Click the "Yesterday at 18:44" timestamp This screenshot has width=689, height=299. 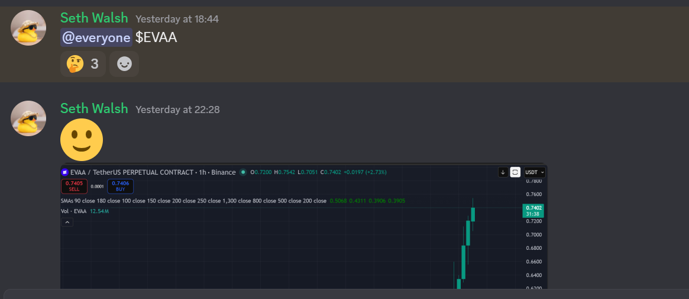[x=177, y=19]
